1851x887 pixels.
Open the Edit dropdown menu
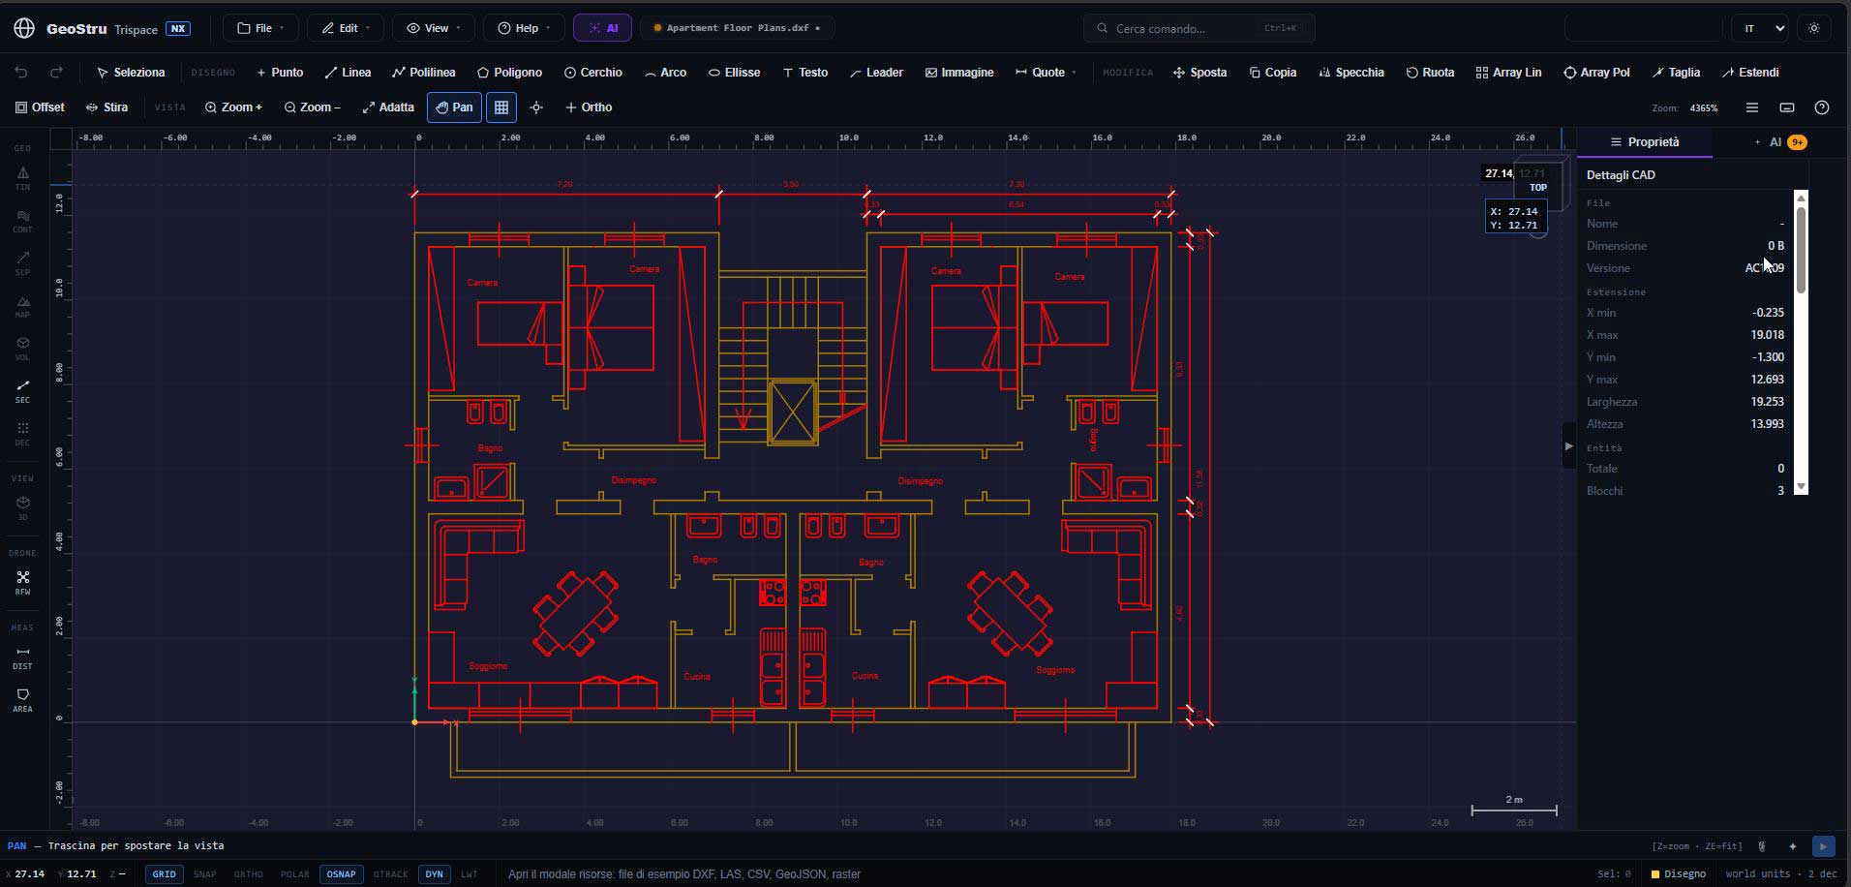click(x=346, y=28)
